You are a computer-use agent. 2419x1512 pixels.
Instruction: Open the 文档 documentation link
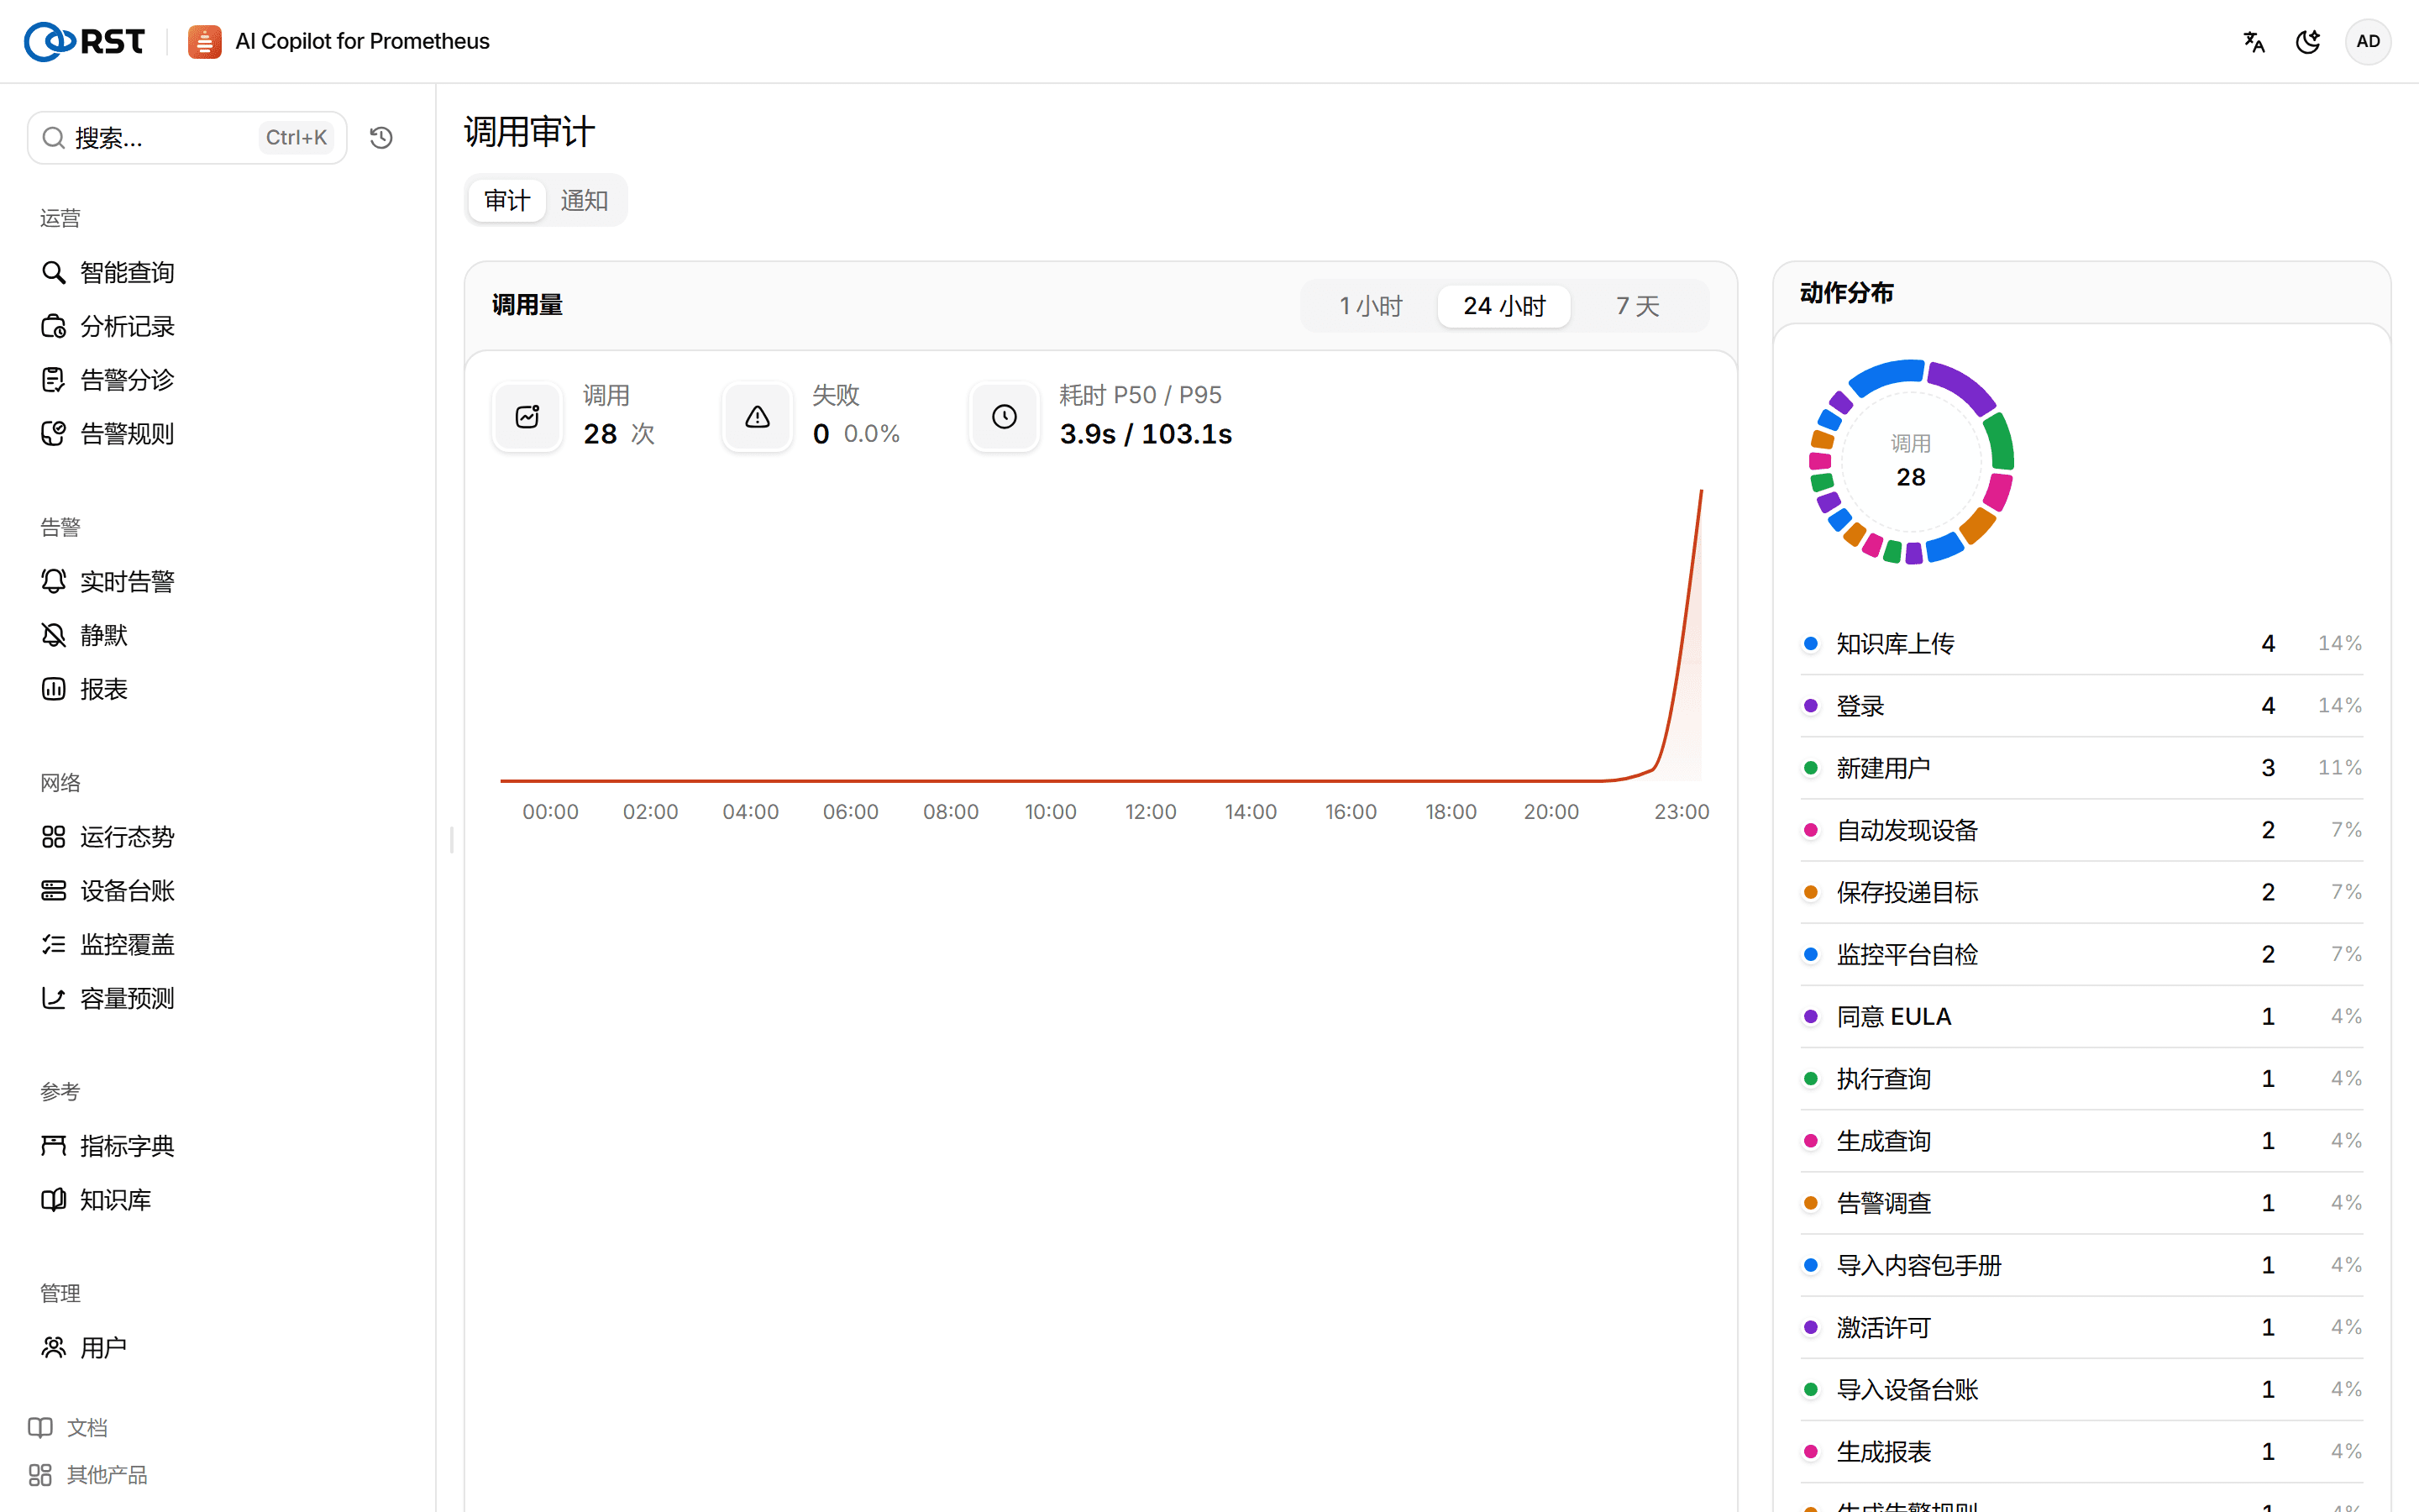click(x=68, y=1428)
